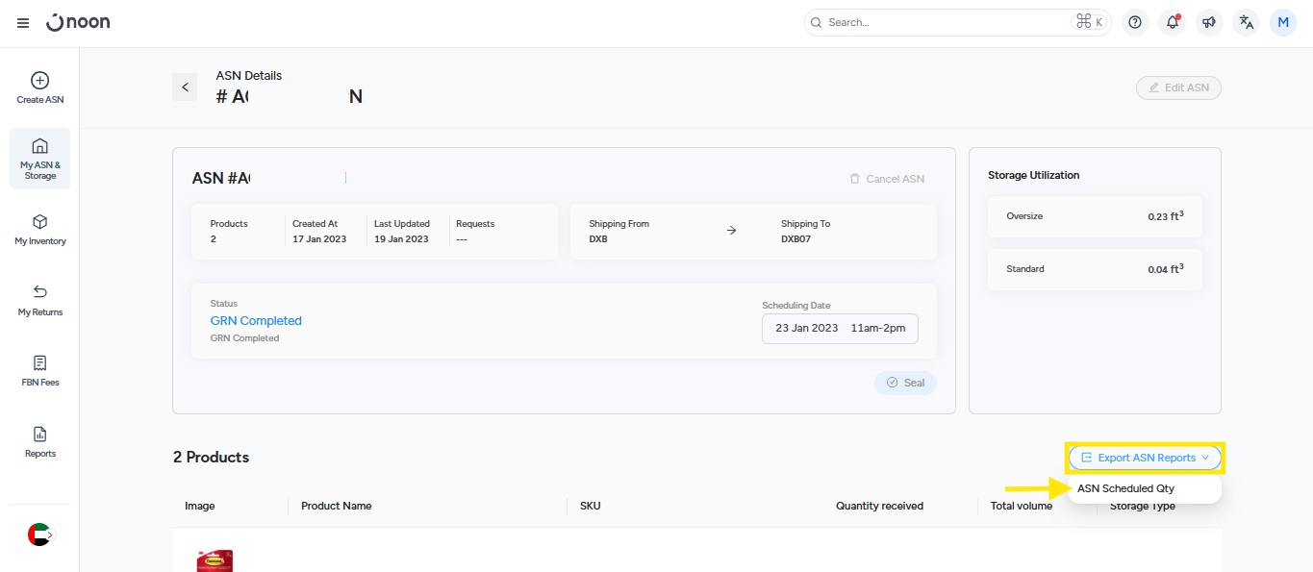
Task: Click the Seal button
Action: click(905, 383)
